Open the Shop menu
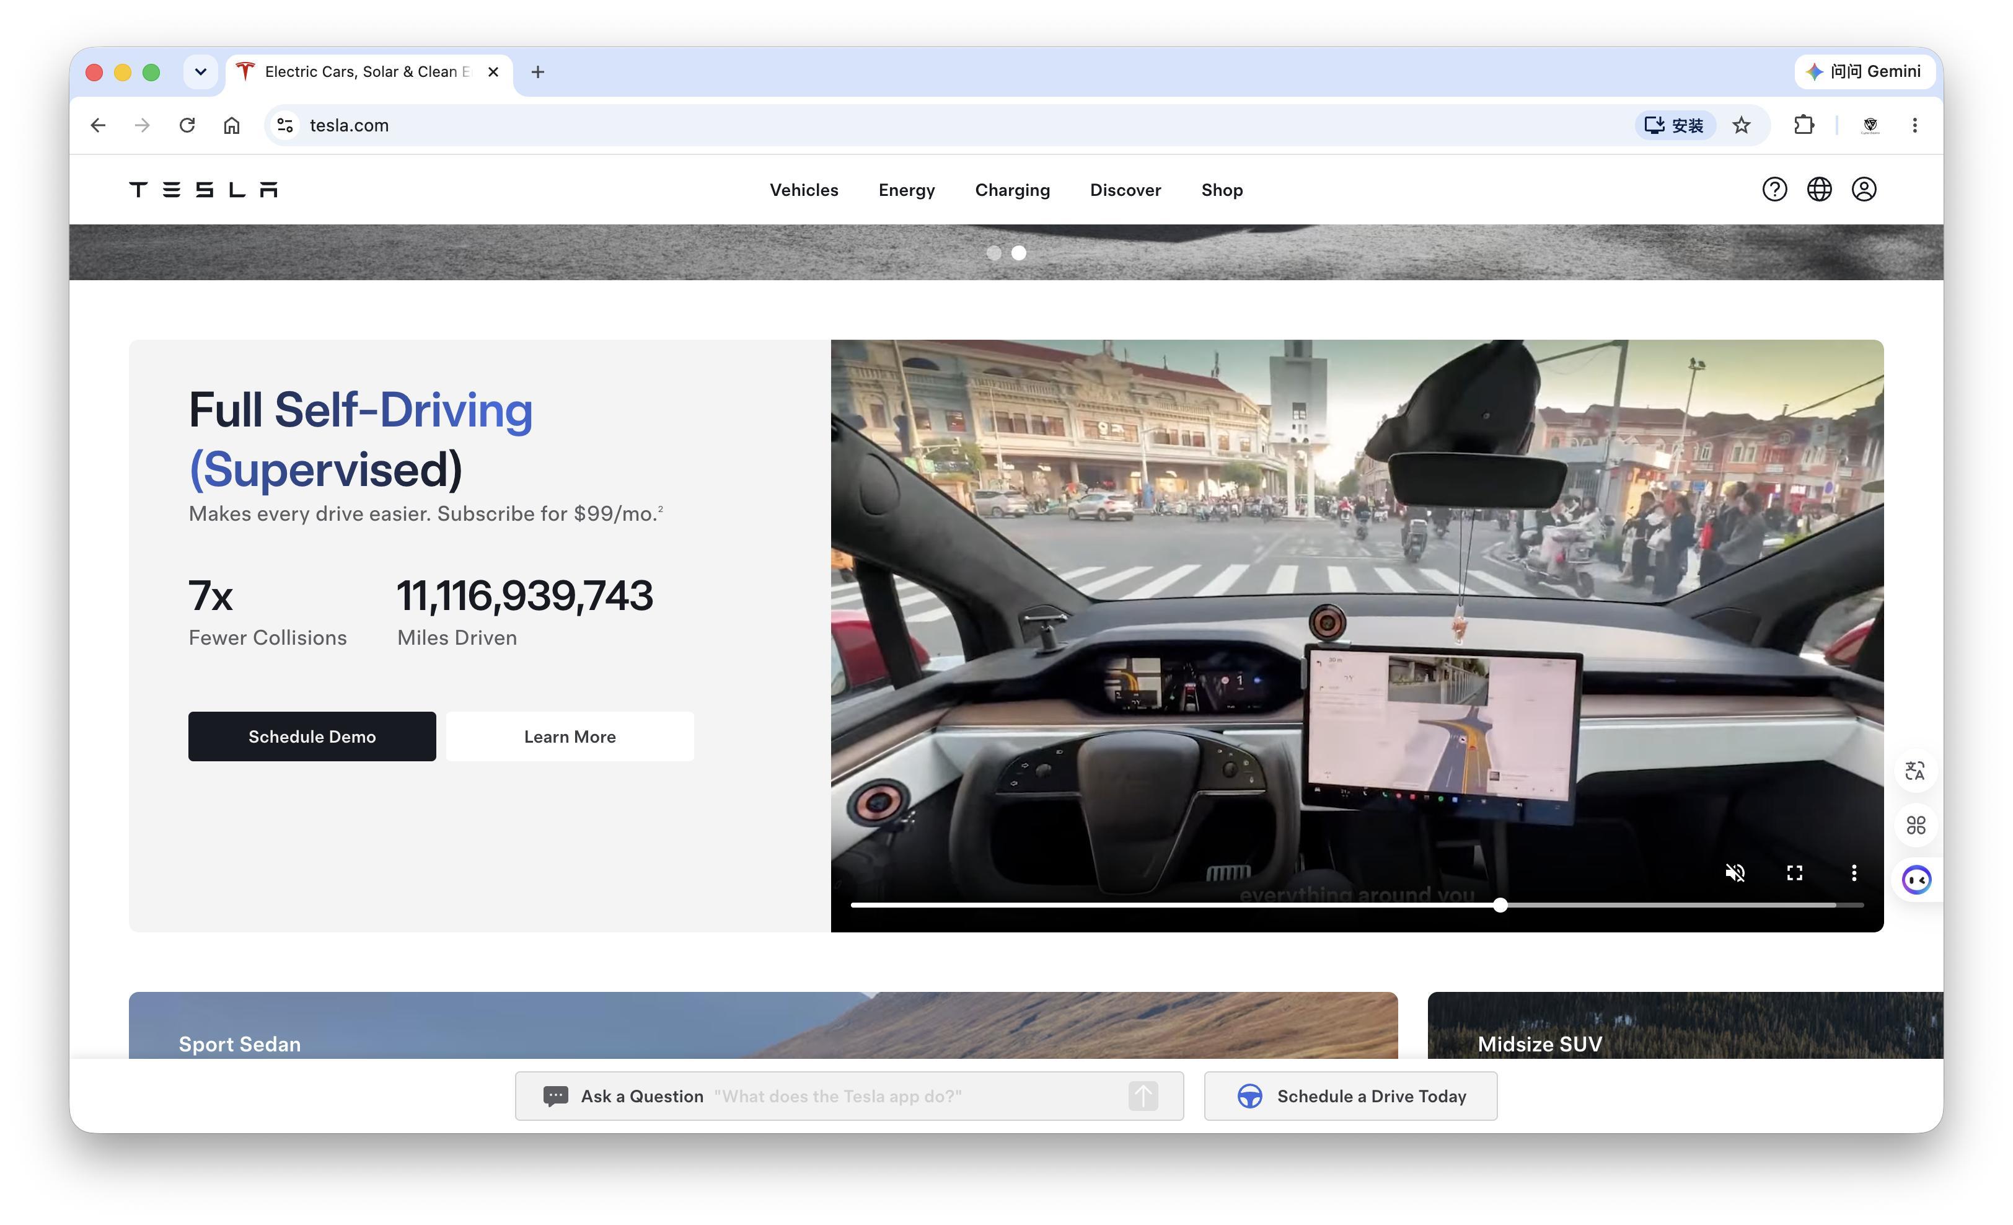2013x1225 pixels. [1222, 190]
